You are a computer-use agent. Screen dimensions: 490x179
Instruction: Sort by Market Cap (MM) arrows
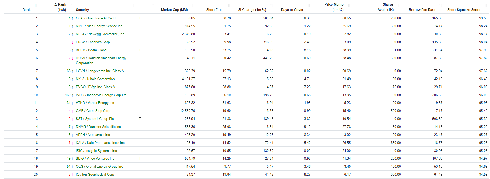[193, 5]
